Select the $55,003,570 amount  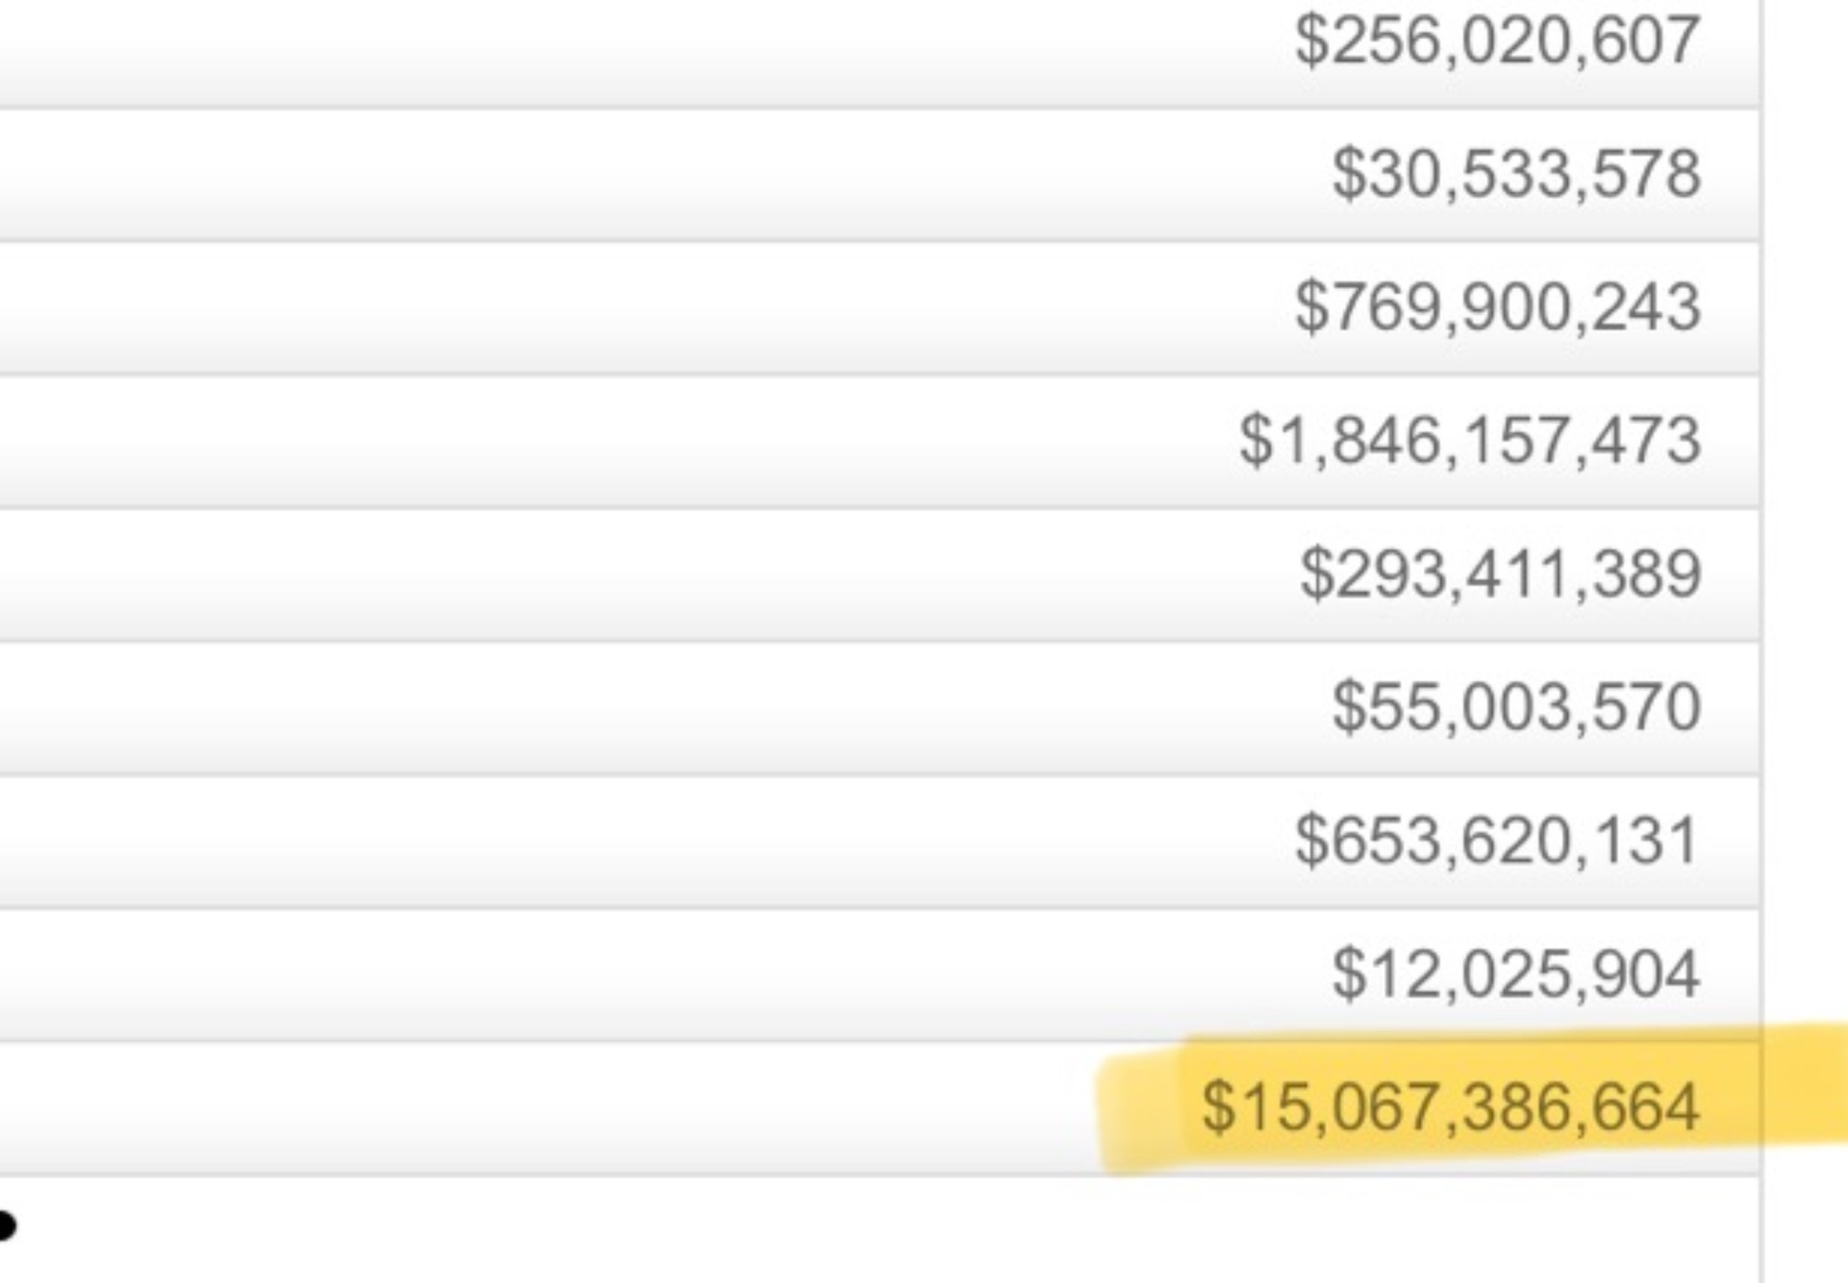pos(1515,707)
